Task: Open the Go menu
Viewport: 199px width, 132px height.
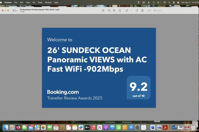Action: (34, 2)
